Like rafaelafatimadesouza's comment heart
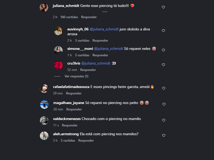 click(x=164, y=88)
